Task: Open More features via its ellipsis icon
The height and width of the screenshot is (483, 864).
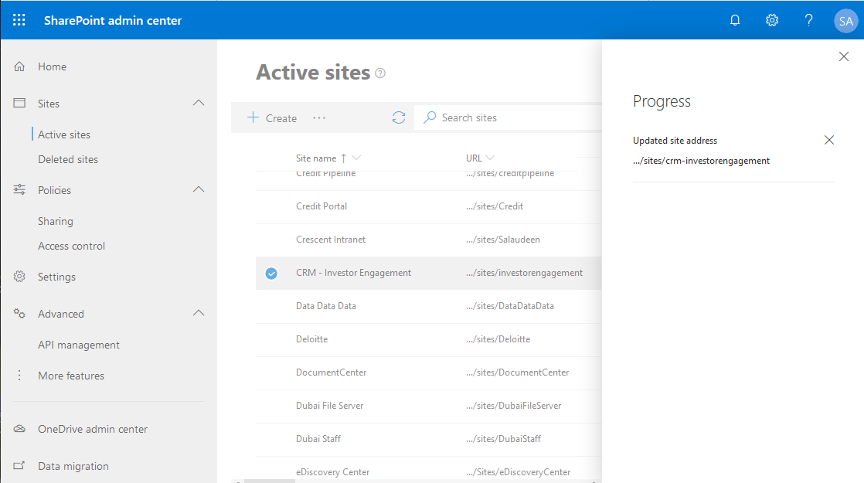Action: click(19, 376)
